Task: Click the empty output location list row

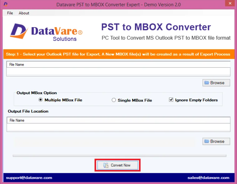Action: [x=118, y=127]
